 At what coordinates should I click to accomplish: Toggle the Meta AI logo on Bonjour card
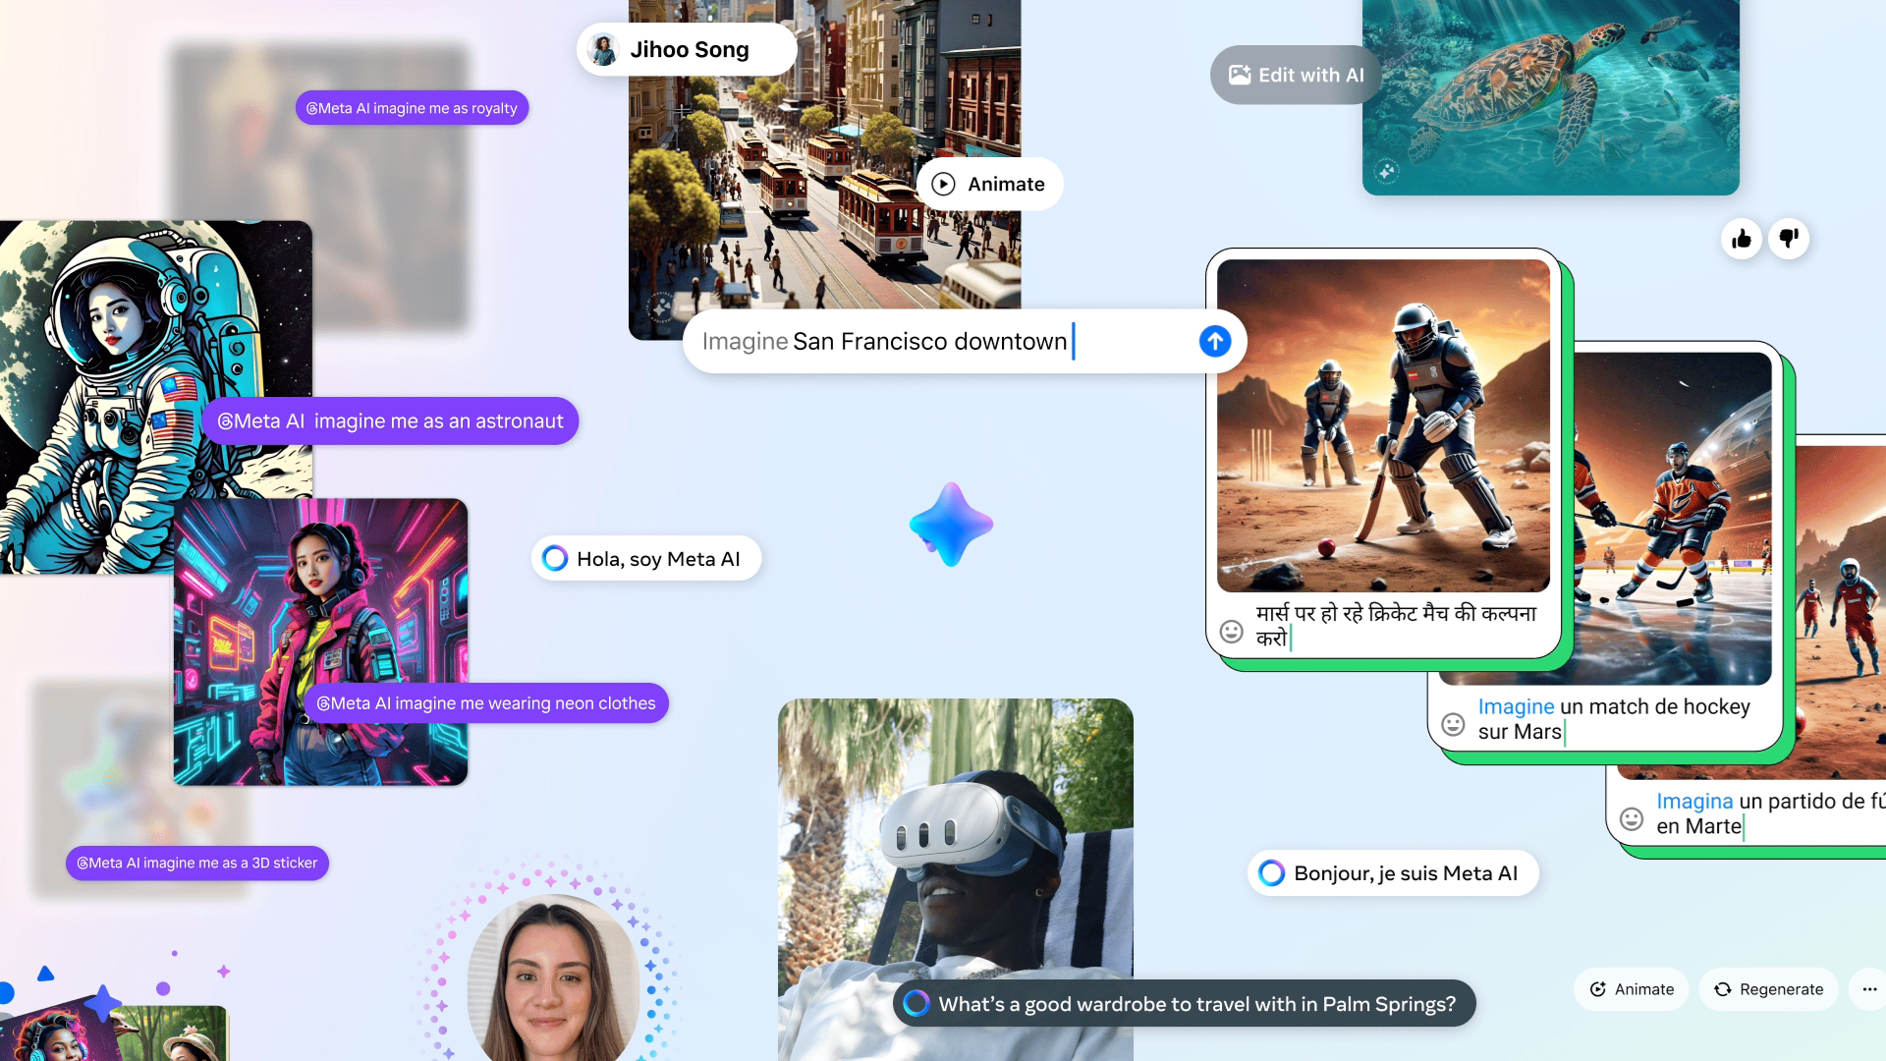(1271, 873)
